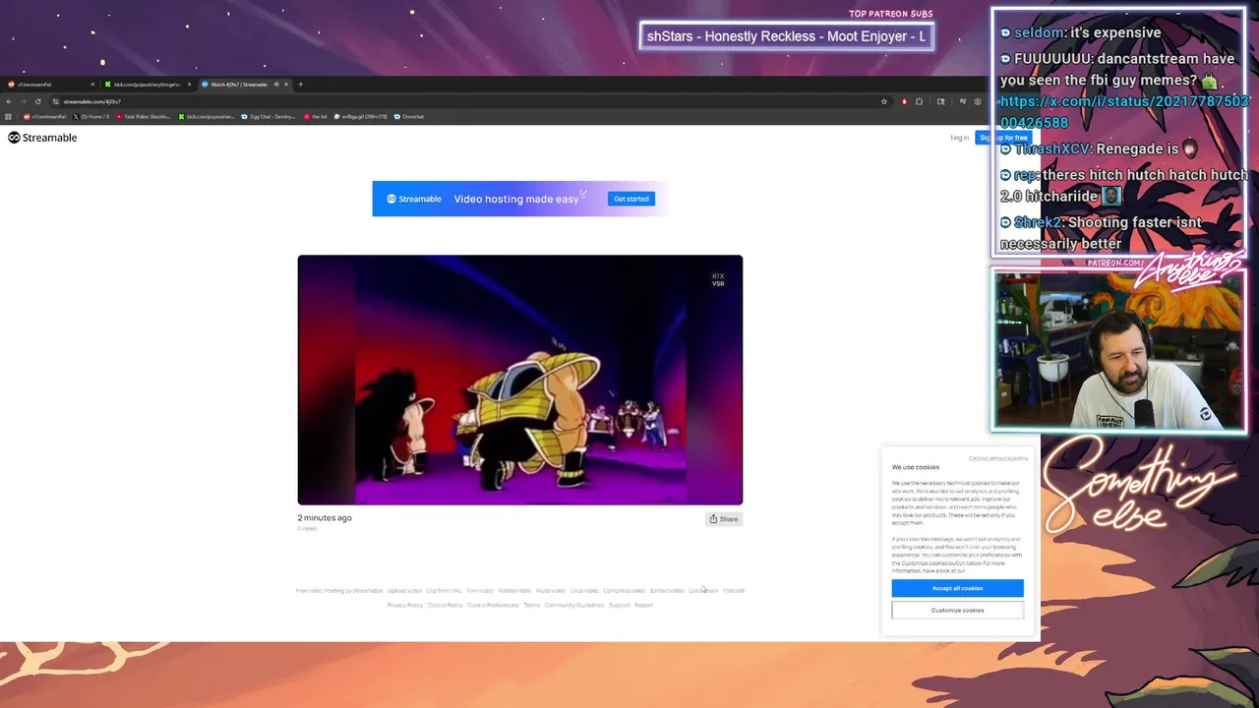The width and height of the screenshot is (1259, 708).
Task: Click the x.com status link in chat
Action: pyautogui.click(x=1124, y=112)
